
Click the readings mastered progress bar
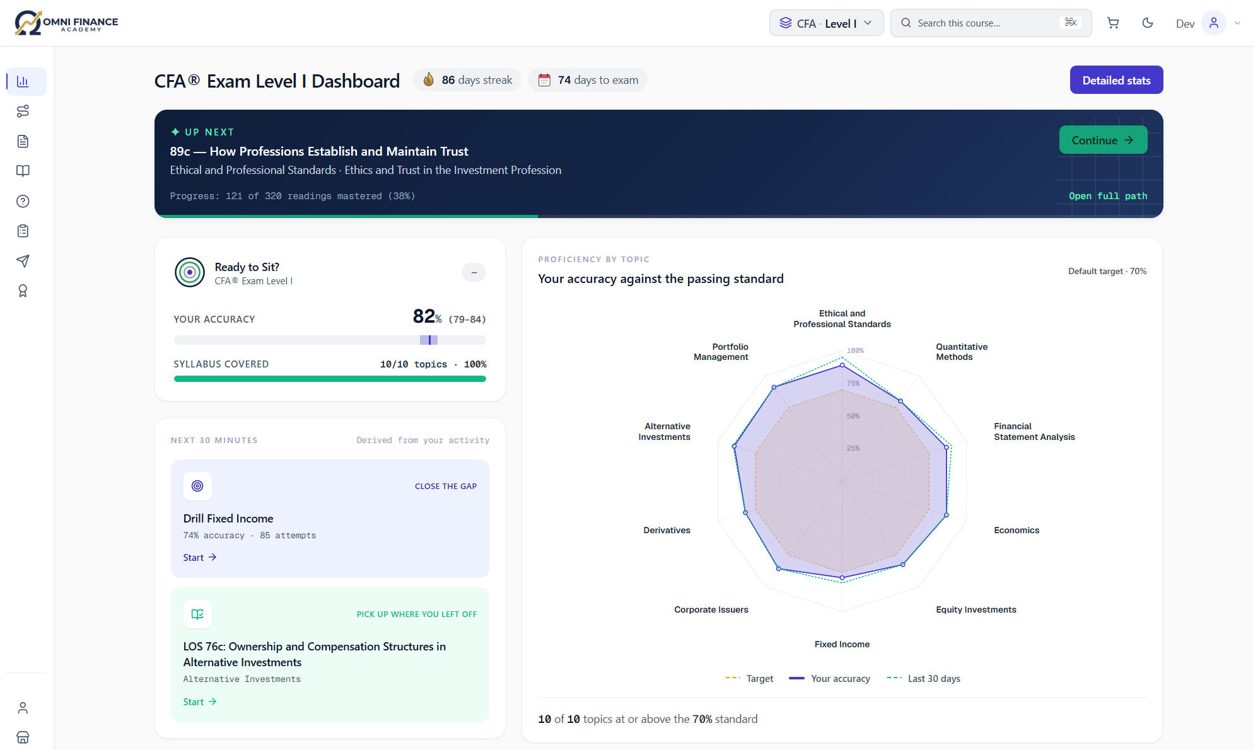(x=658, y=216)
